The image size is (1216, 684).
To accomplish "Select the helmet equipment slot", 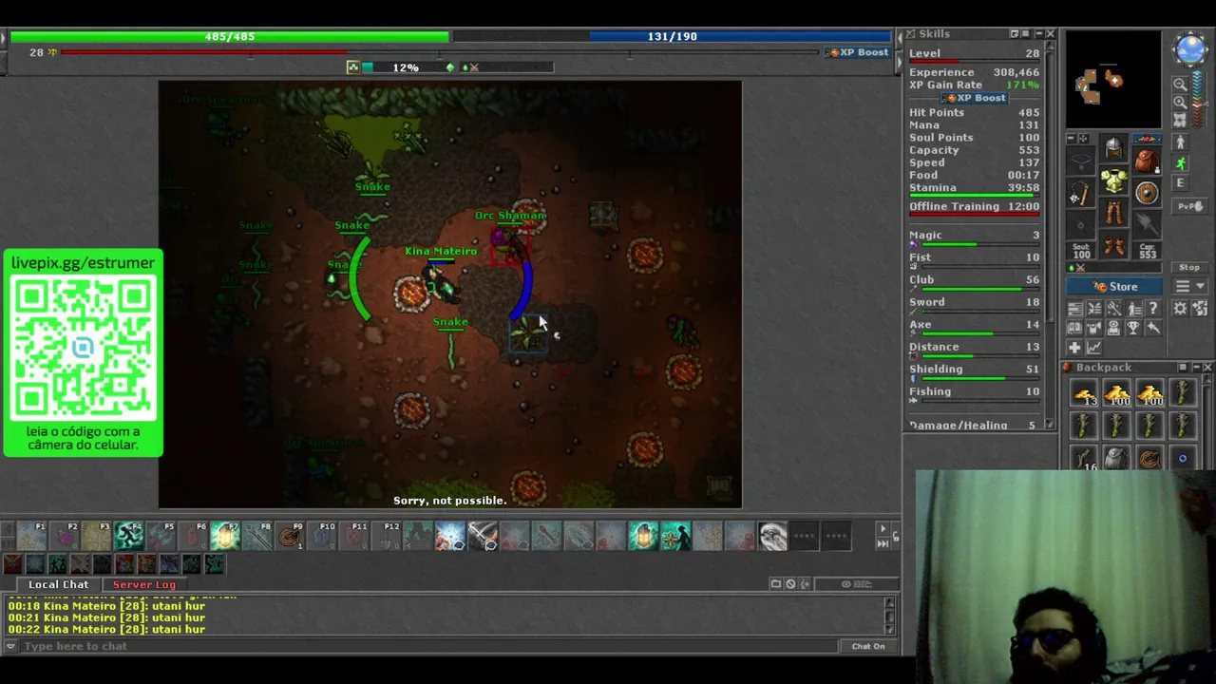I will (x=1113, y=148).
